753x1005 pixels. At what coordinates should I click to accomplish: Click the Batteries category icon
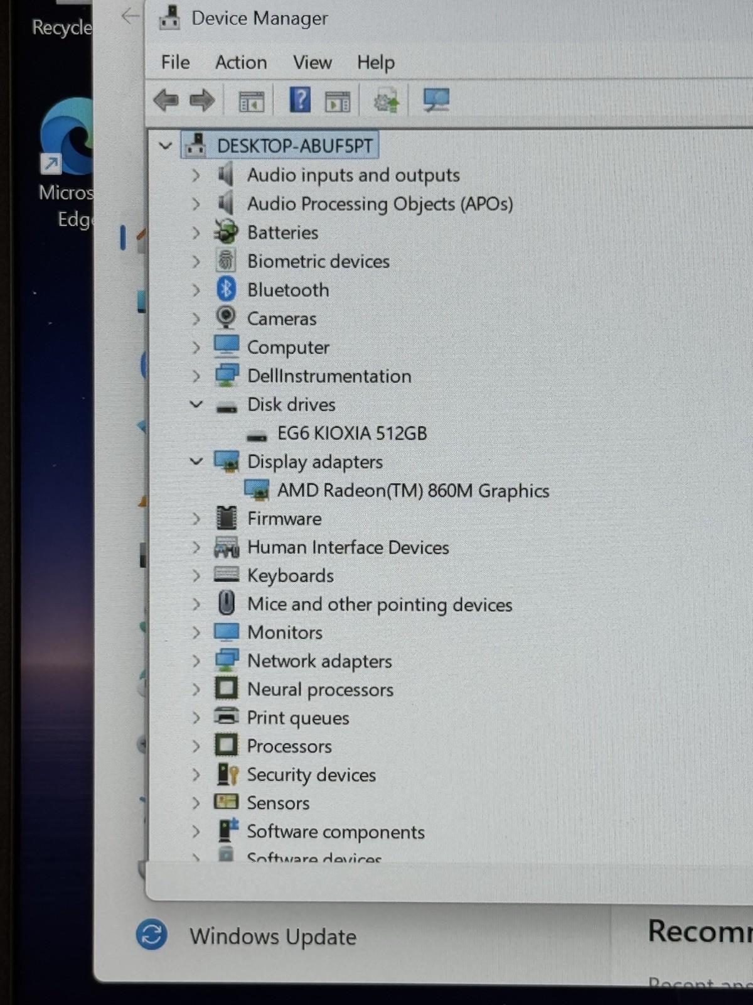[226, 232]
